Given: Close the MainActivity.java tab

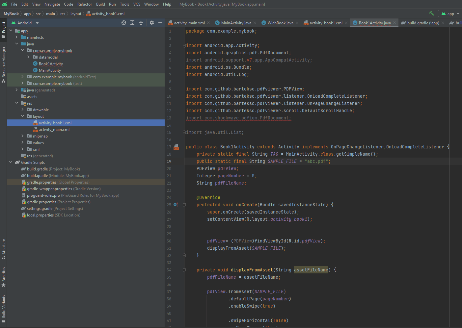Looking at the screenshot, I should point(255,23).
